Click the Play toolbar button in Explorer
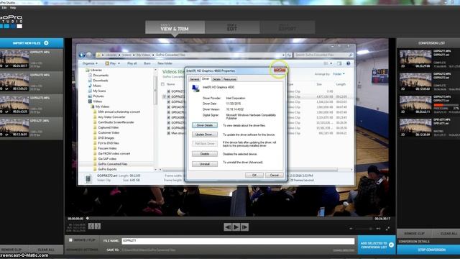This screenshot has width=460, height=259. (110, 63)
